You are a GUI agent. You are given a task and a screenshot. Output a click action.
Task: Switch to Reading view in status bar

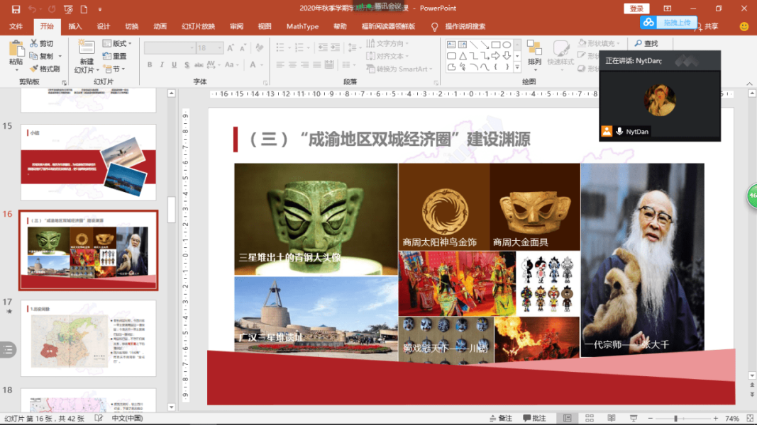click(611, 418)
